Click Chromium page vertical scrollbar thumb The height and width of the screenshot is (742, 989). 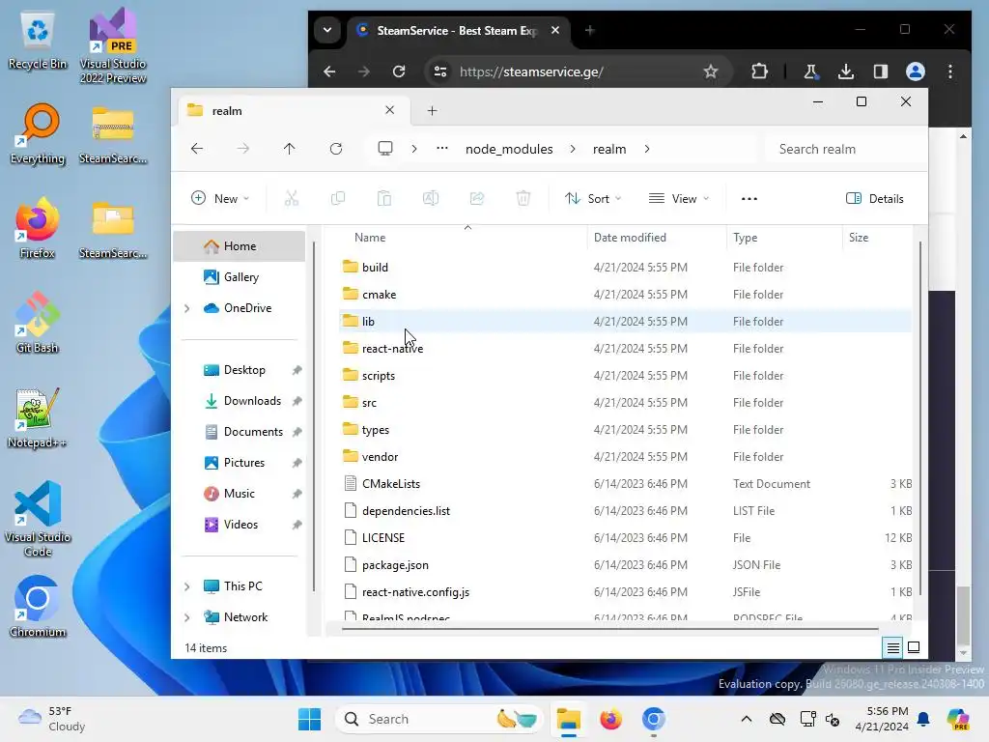tap(963, 614)
